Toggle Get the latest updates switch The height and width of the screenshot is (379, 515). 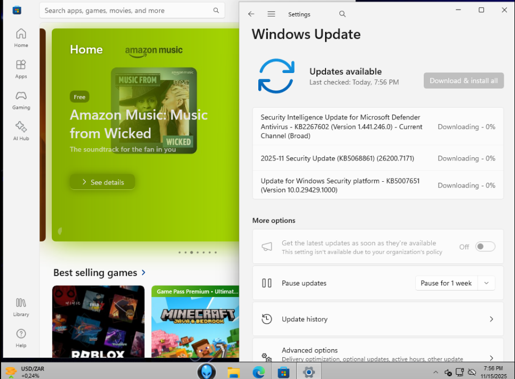tap(485, 246)
